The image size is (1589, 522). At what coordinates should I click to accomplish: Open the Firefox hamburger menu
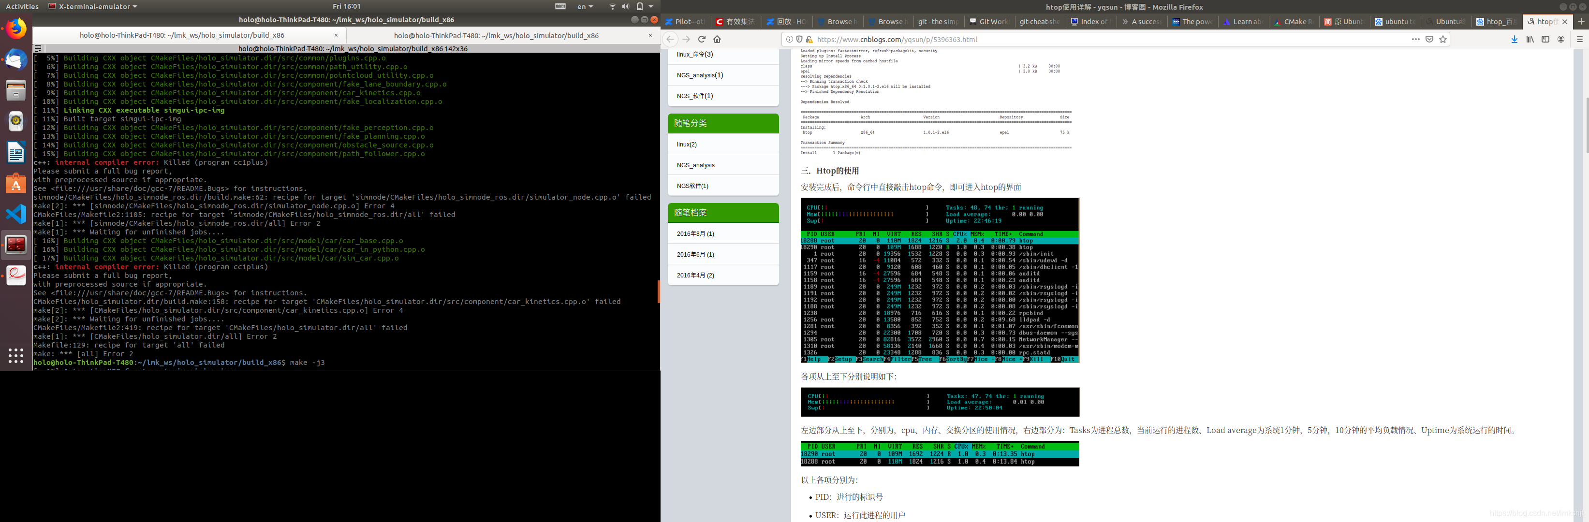click(x=1580, y=39)
